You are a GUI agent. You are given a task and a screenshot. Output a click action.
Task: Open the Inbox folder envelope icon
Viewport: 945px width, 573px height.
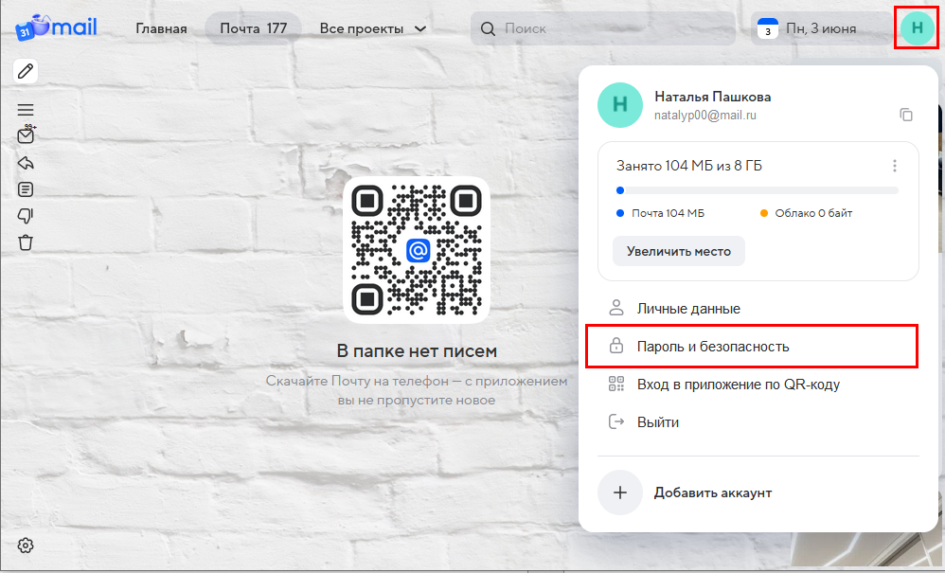click(26, 136)
